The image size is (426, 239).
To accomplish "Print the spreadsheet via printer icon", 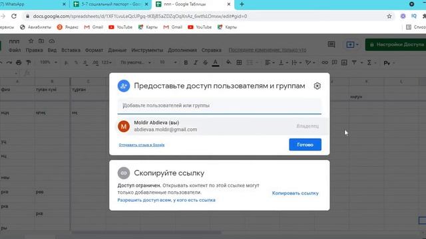I will (19, 62).
